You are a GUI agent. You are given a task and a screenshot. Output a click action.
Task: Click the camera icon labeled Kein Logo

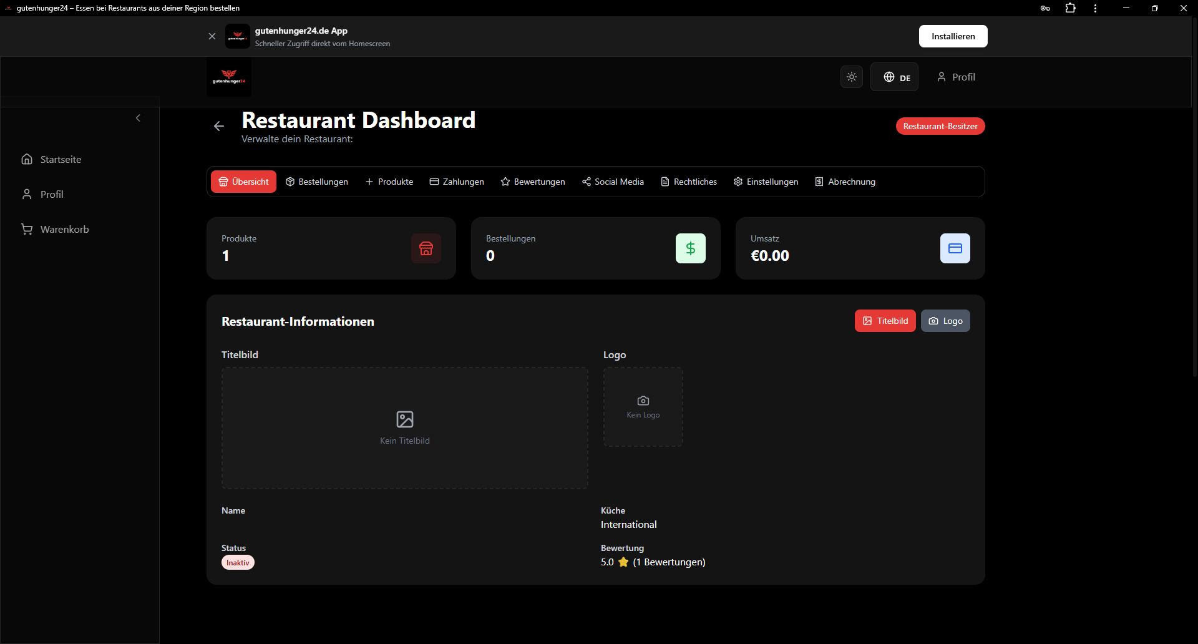tap(643, 400)
